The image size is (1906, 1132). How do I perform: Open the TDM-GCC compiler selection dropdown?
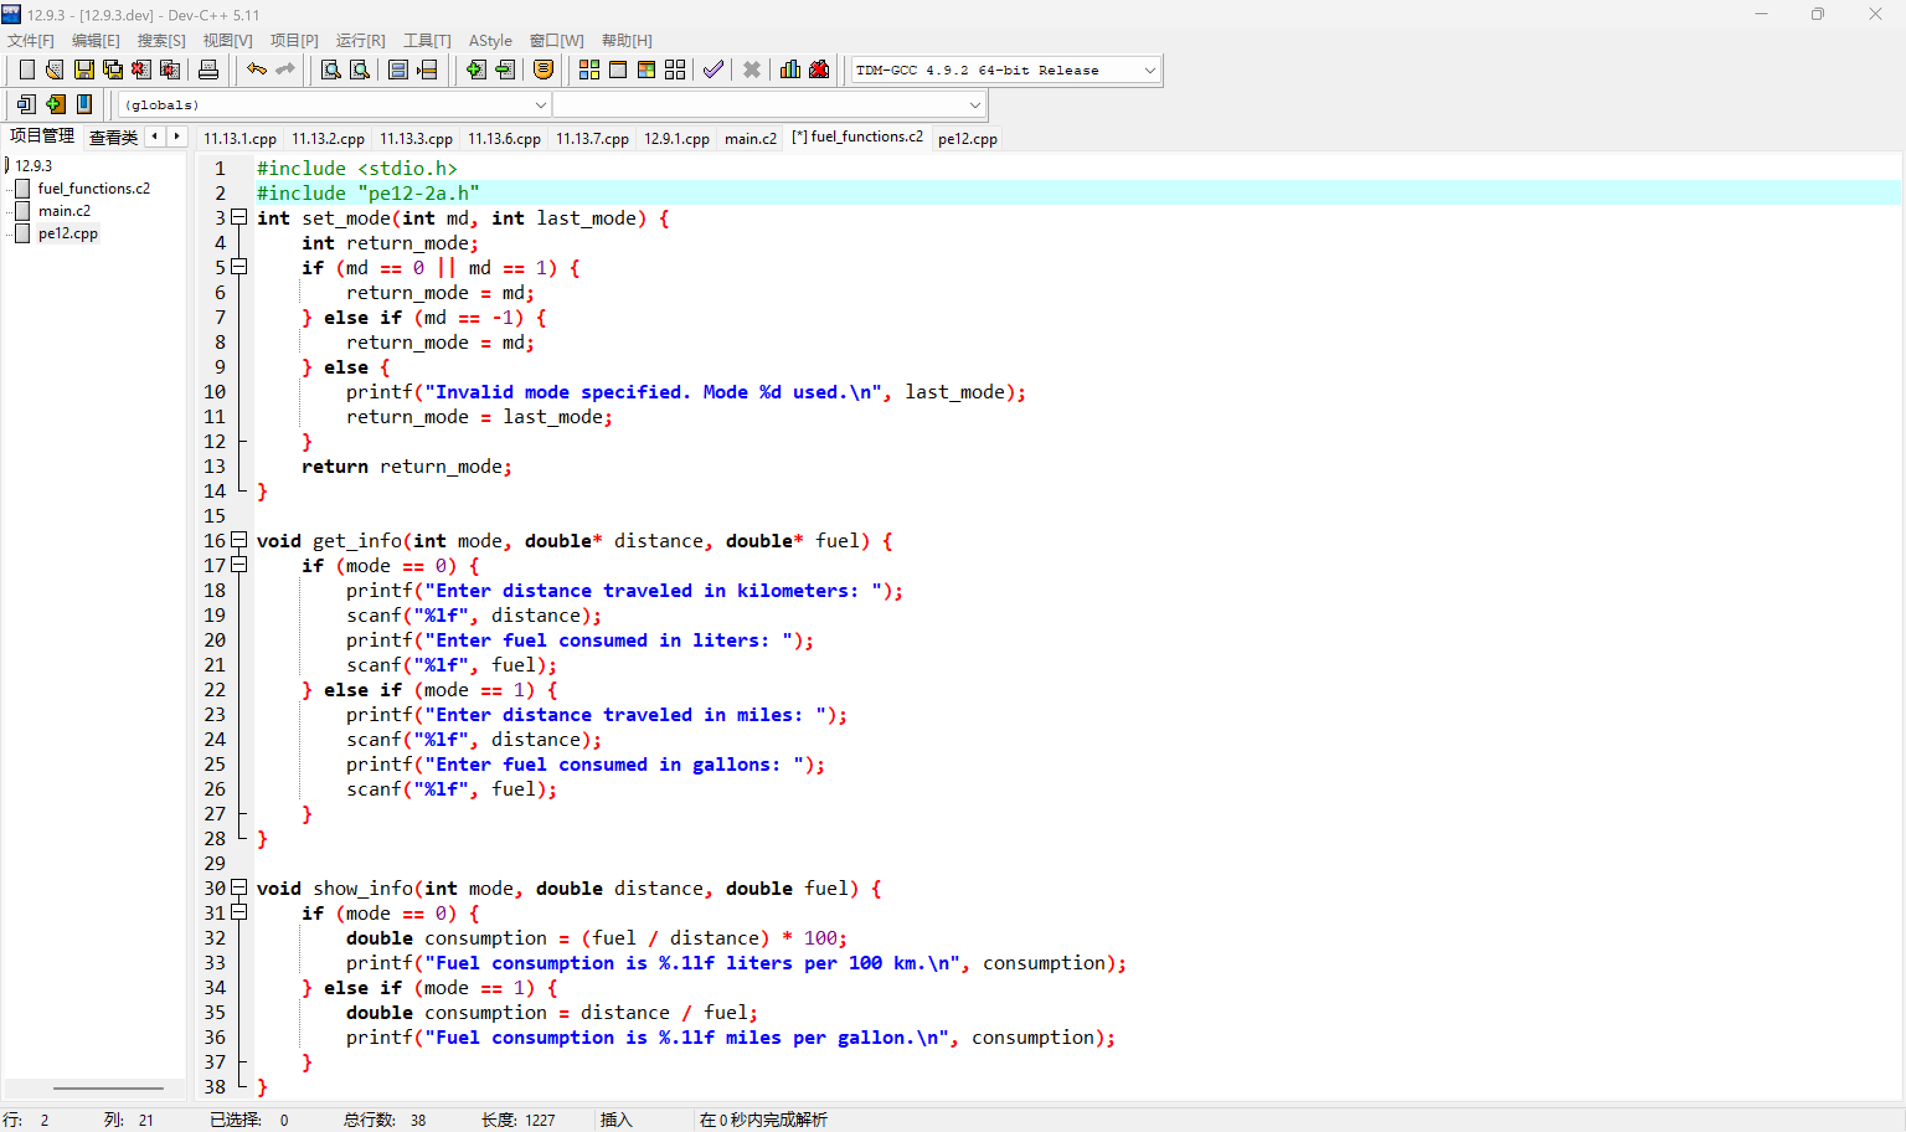point(1150,70)
